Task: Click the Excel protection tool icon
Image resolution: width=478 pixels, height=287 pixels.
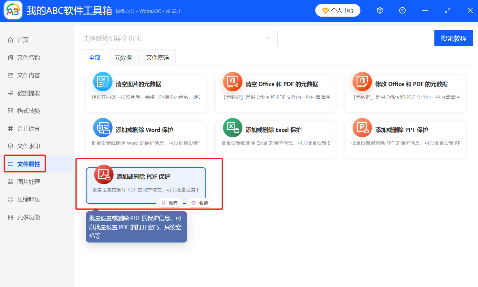Action: coord(233,128)
